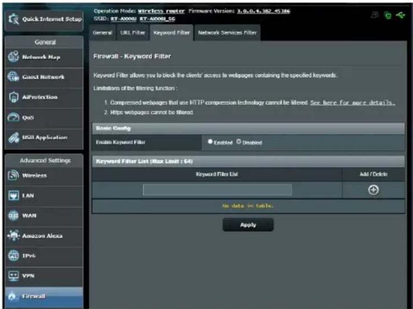Image resolution: width=413 pixels, height=309 pixels.
Task: Focus the keyword filter input field
Action: [x=217, y=189]
